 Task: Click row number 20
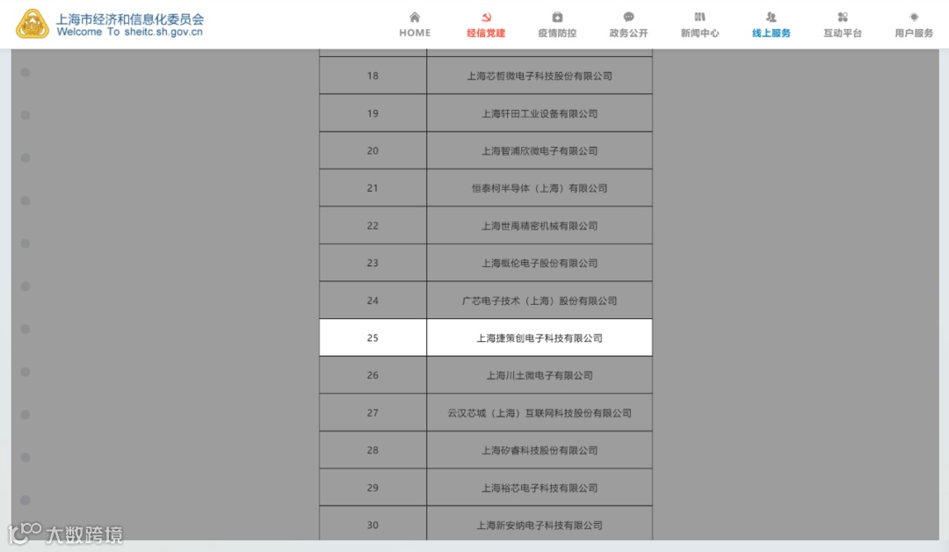(373, 150)
